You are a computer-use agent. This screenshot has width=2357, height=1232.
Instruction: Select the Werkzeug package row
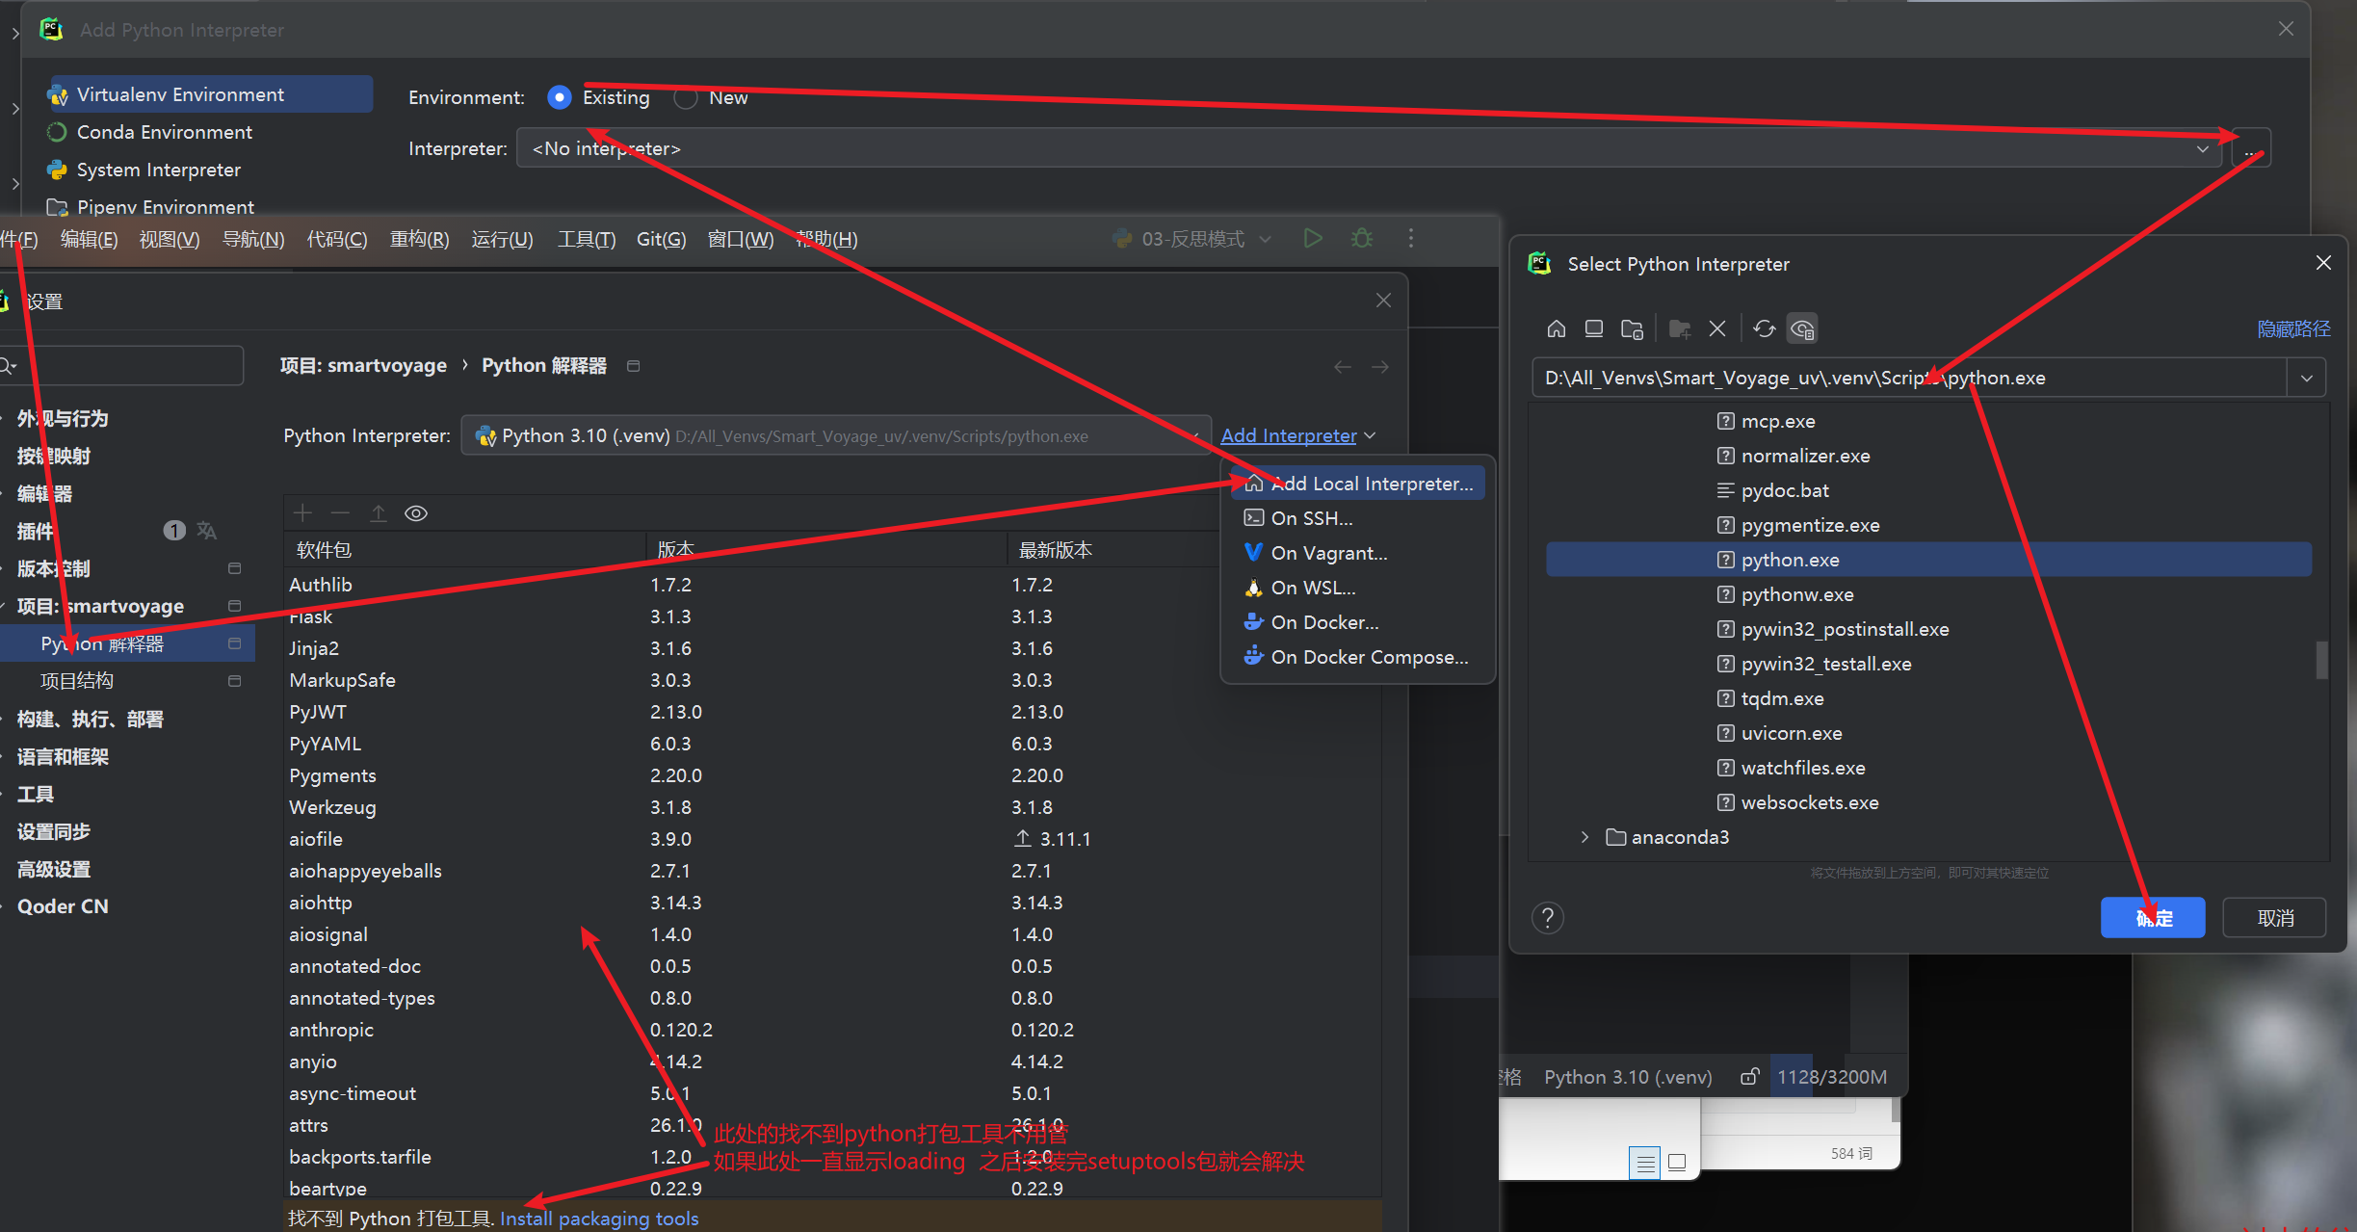tap(833, 807)
